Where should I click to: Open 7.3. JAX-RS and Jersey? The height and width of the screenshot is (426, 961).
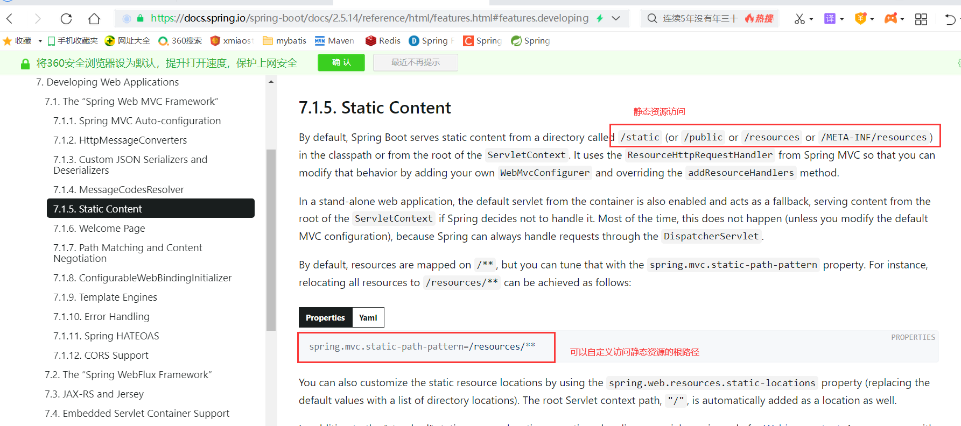coord(94,394)
